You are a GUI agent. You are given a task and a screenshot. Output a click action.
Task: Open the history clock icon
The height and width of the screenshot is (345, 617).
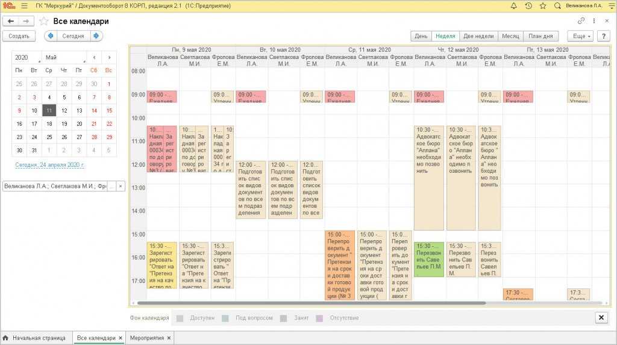[528, 5]
